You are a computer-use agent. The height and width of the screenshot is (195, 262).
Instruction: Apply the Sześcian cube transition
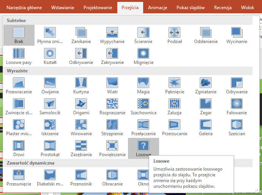click(237, 127)
